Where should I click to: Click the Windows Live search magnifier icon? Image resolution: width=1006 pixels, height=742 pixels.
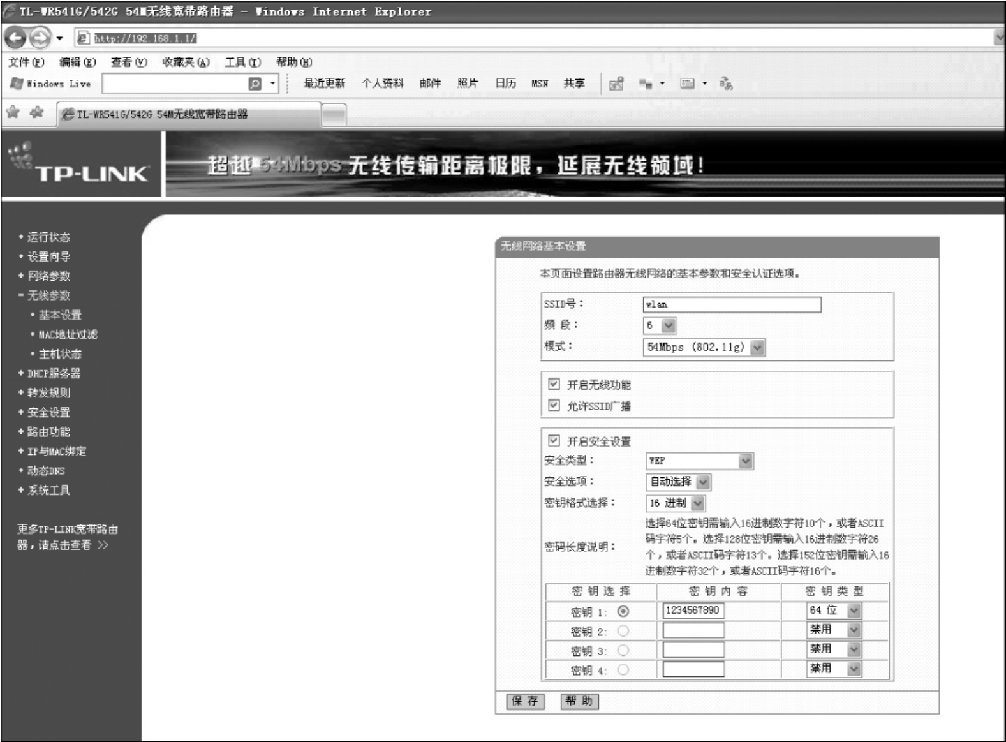[255, 84]
